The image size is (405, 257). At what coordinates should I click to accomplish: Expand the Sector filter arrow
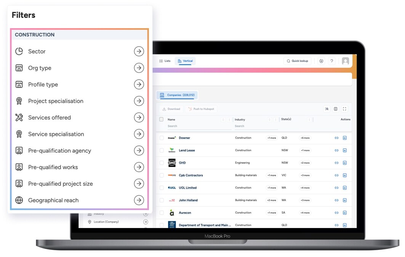[139, 51]
